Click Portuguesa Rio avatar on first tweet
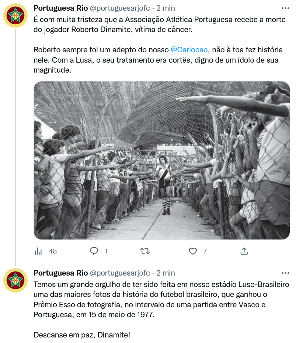This screenshot has width=296, height=343. click(15, 15)
